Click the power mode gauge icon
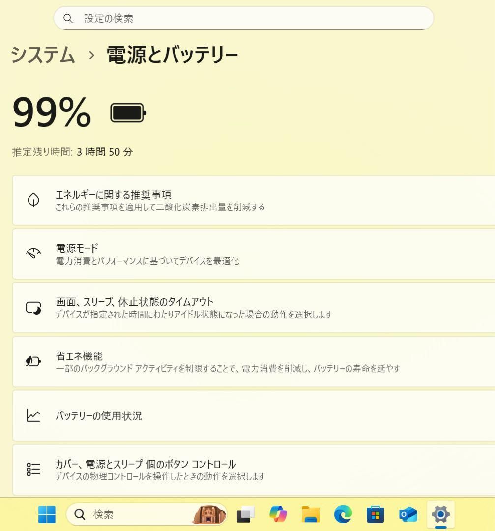The height and width of the screenshot is (531, 495). click(x=33, y=254)
